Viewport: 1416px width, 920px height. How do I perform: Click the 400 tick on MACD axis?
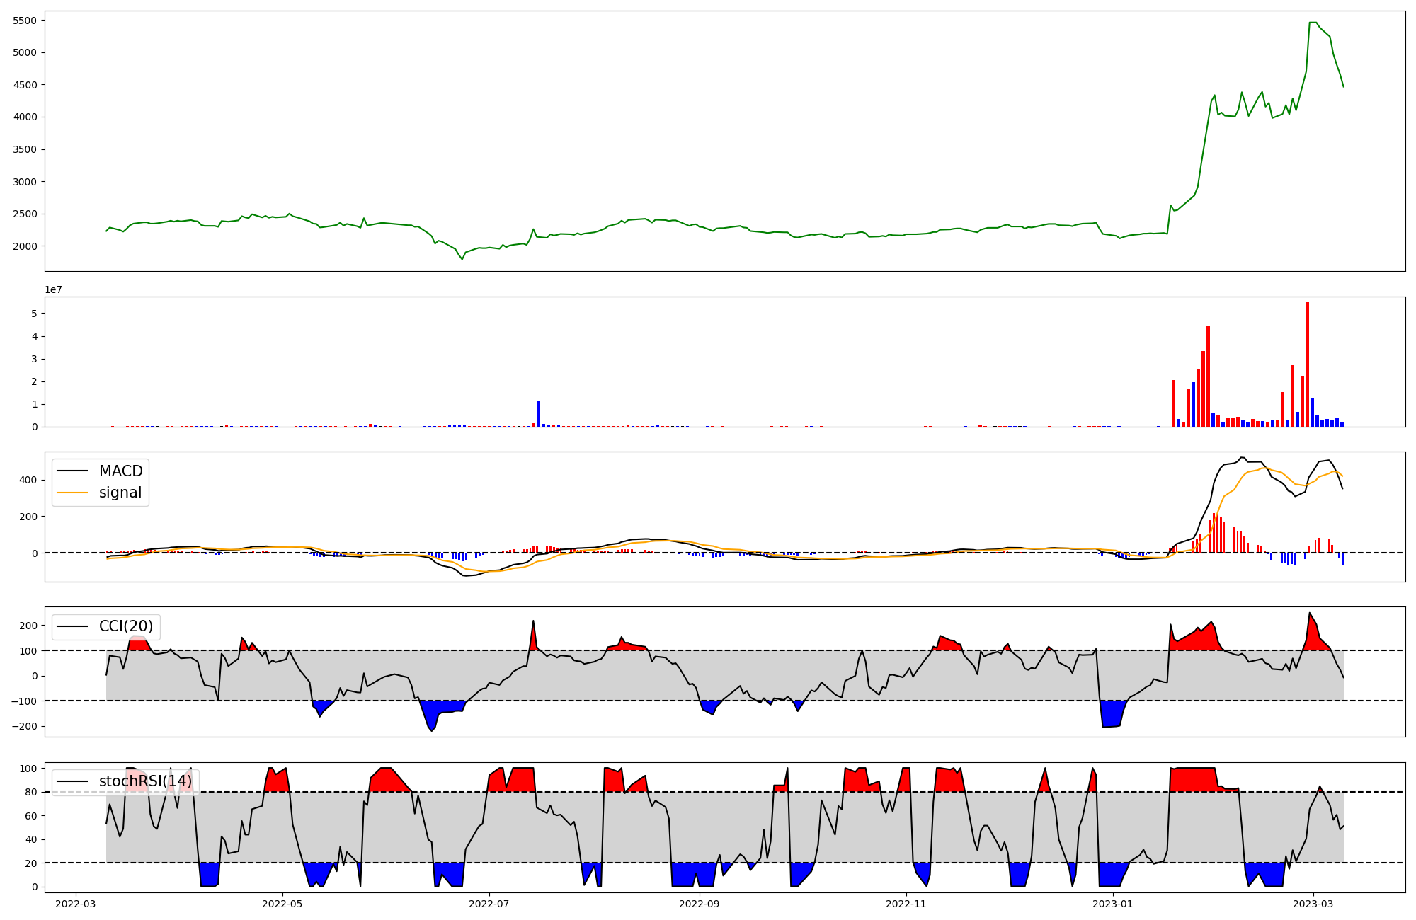tap(28, 480)
